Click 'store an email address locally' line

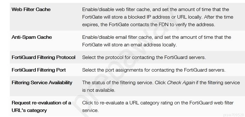[129, 45]
